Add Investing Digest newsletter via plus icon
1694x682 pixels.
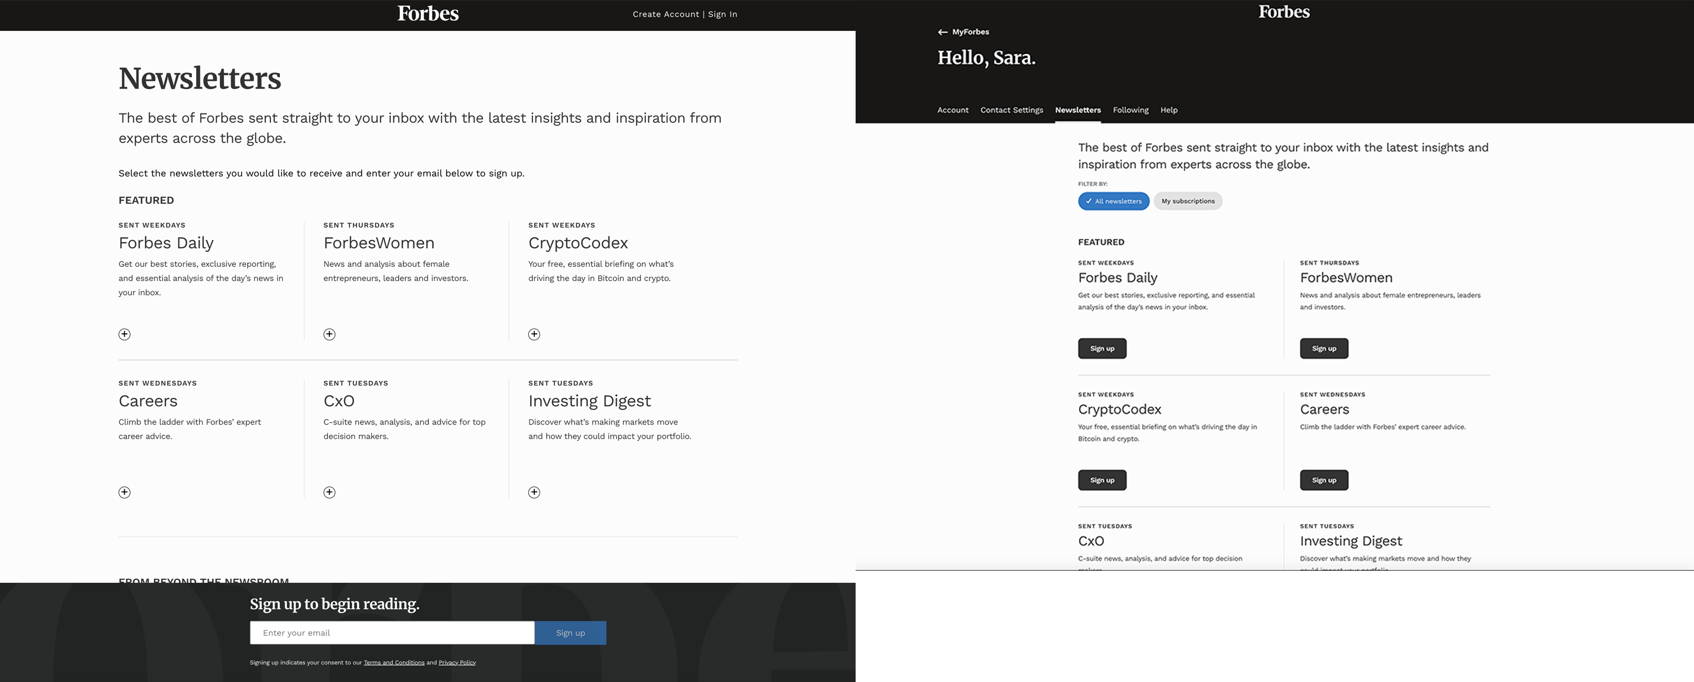[x=534, y=492]
